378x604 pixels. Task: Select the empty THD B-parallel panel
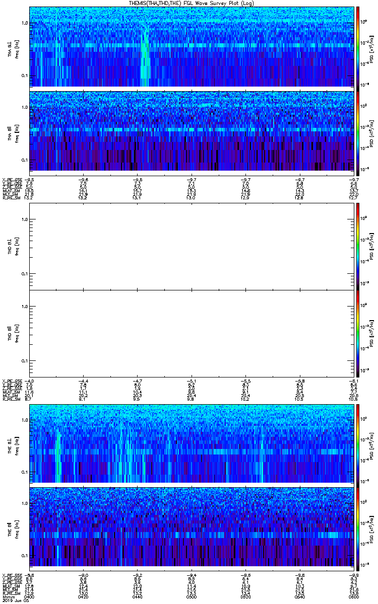click(191, 333)
